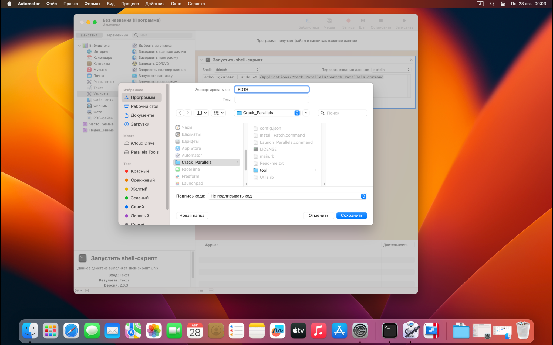Screen dimensions: 553x345
Task: Select FaceTime in the applications list
Action: click(x=191, y=169)
